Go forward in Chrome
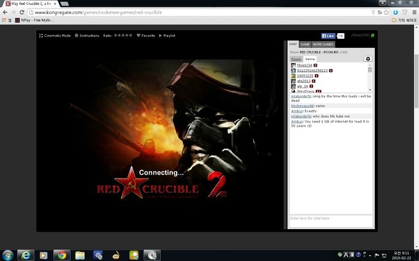Image resolution: width=419 pixels, height=261 pixels. pos(13,12)
